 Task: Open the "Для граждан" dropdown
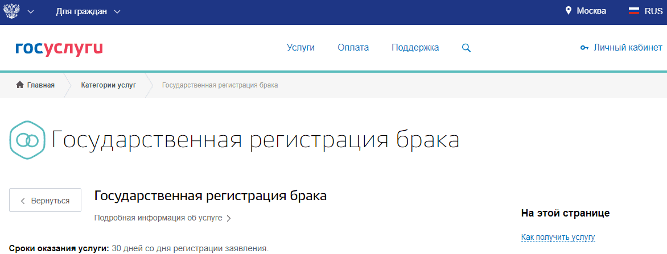[x=88, y=11]
